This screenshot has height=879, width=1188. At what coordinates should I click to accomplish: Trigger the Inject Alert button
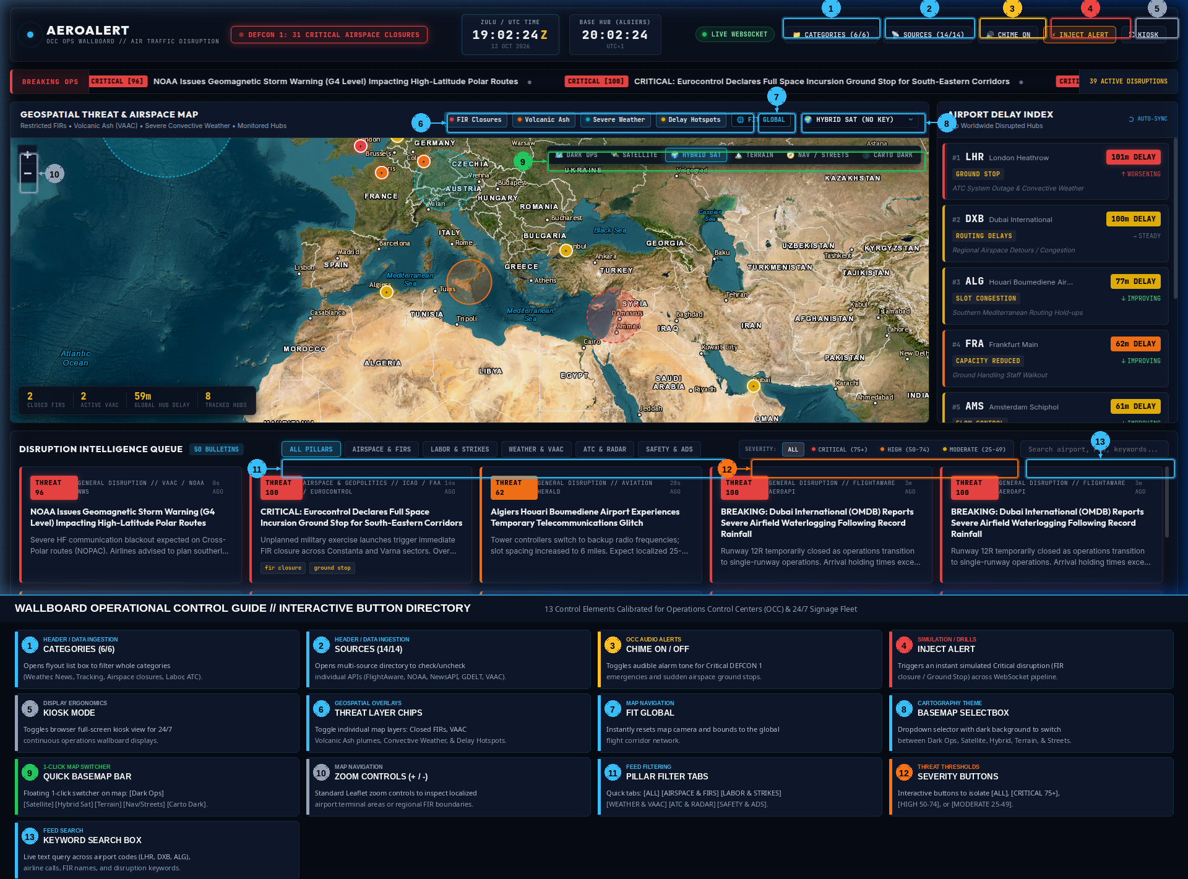[x=1080, y=35]
